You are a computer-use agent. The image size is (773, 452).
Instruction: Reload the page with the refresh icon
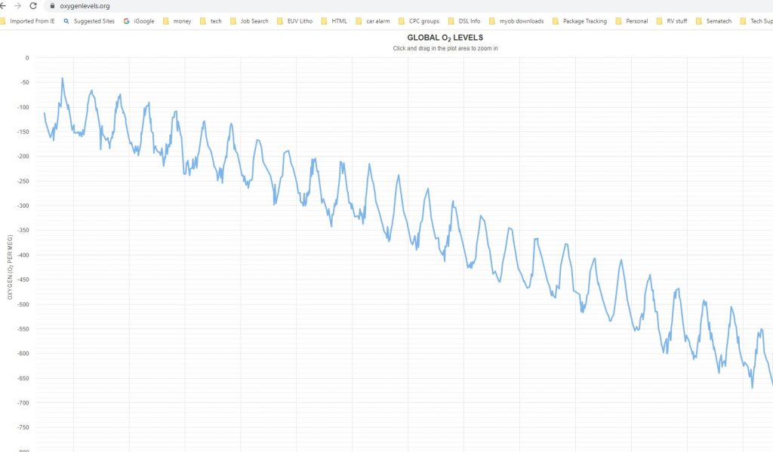coord(33,6)
